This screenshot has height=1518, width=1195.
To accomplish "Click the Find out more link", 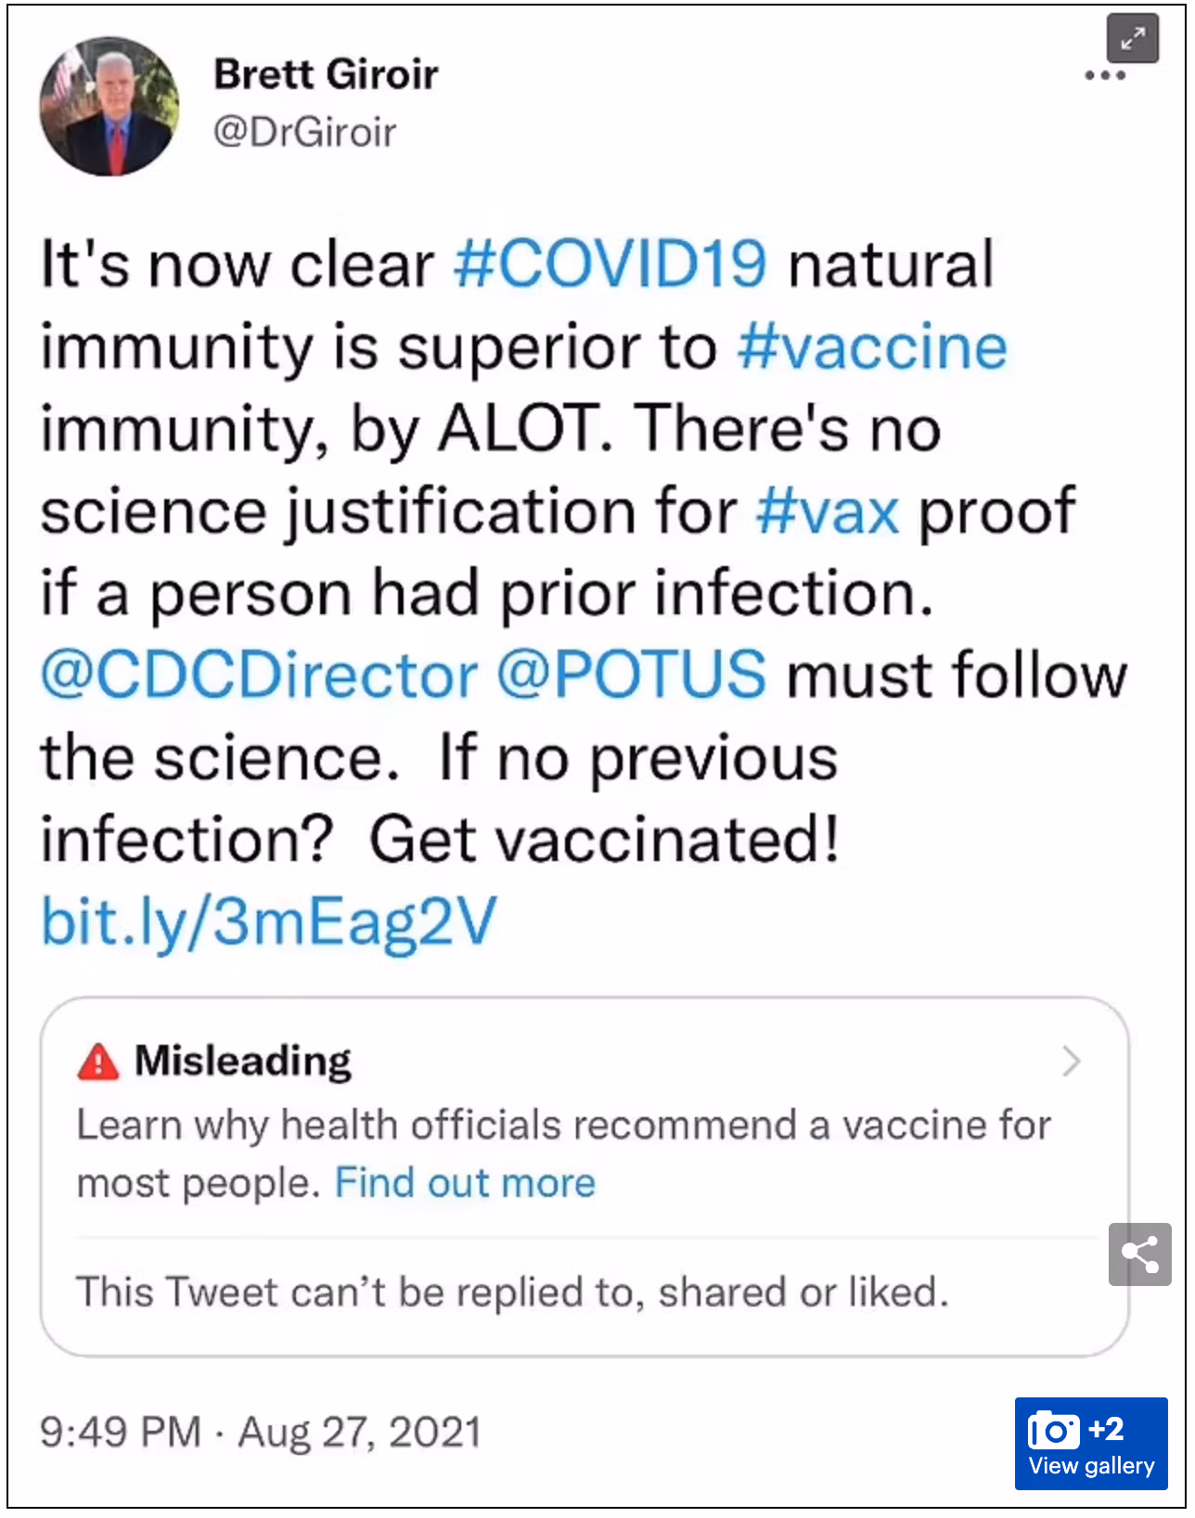I will [x=465, y=1183].
